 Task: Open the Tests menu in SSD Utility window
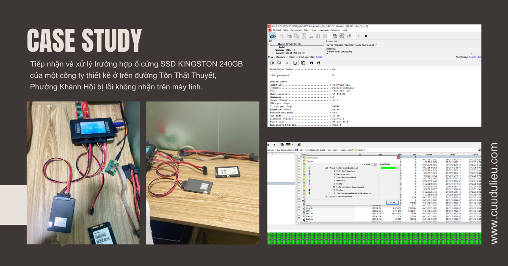tap(285, 30)
